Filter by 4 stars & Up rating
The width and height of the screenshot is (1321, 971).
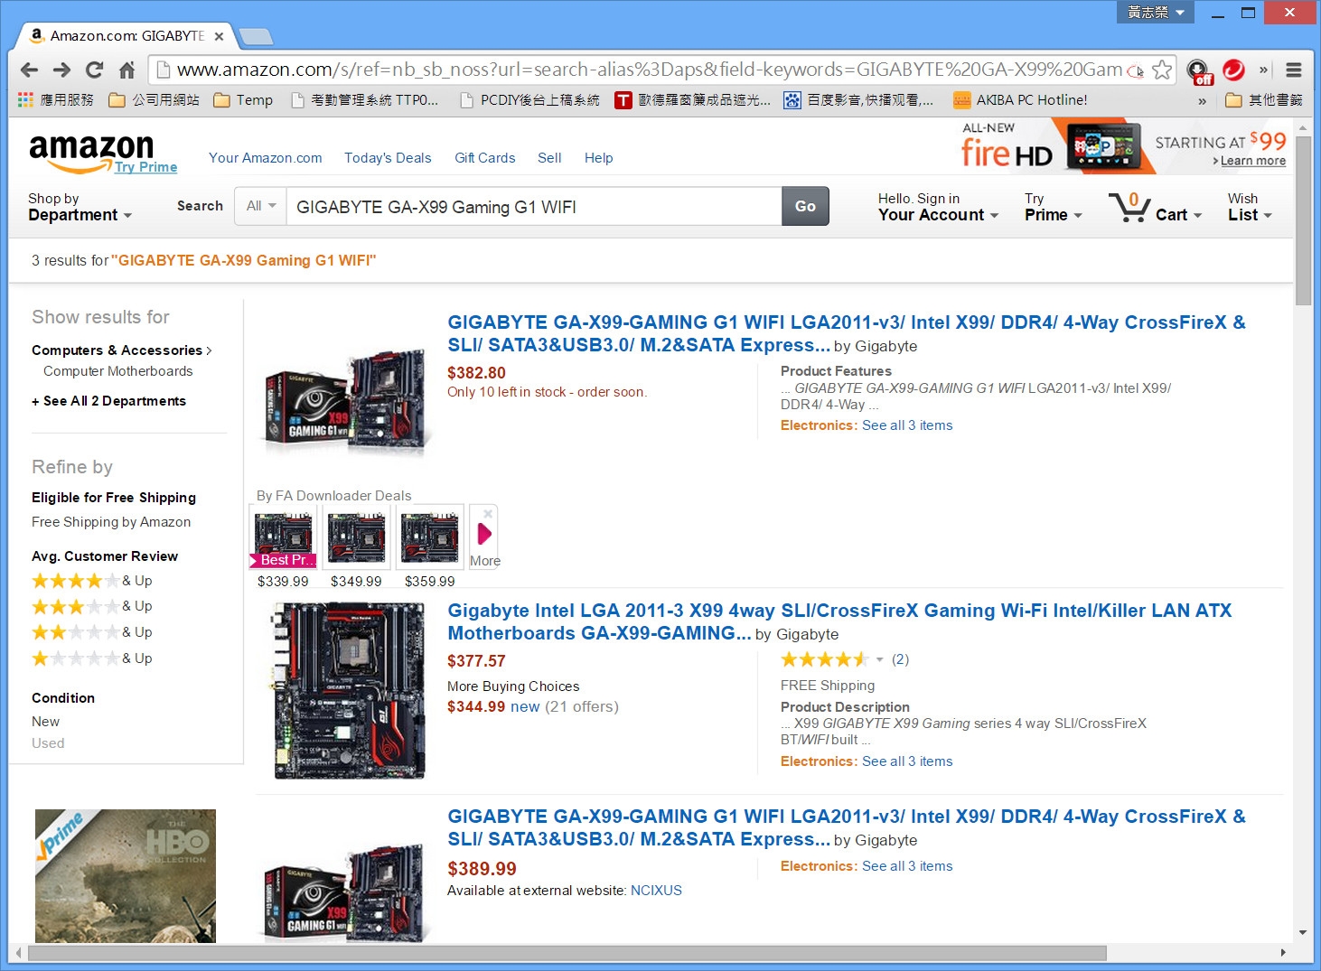(91, 581)
